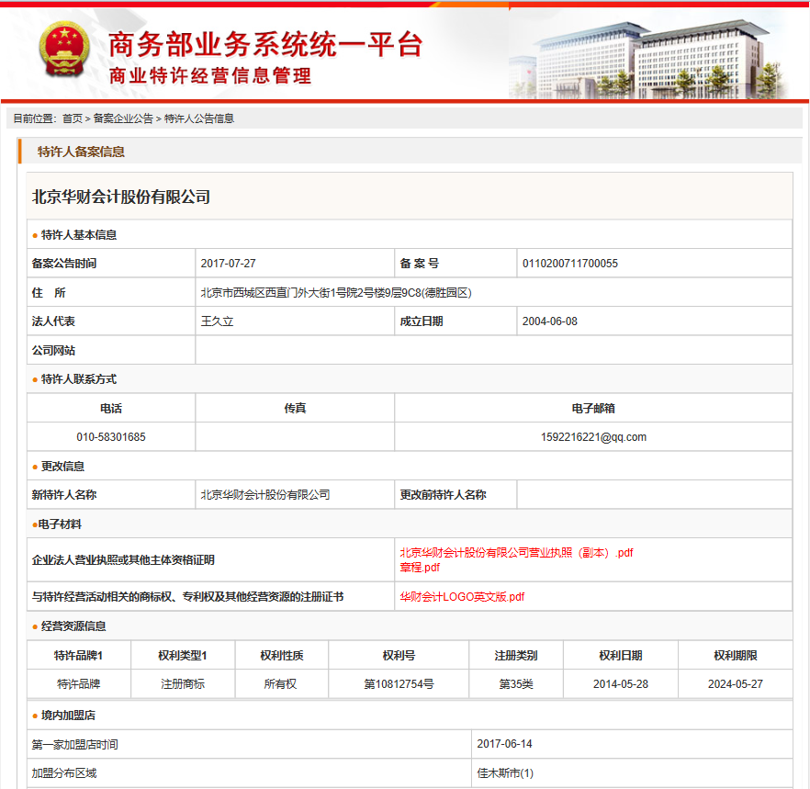The width and height of the screenshot is (810, 789).
Task: Open the 章程.pdf attachment
Action: click(420, 568)
